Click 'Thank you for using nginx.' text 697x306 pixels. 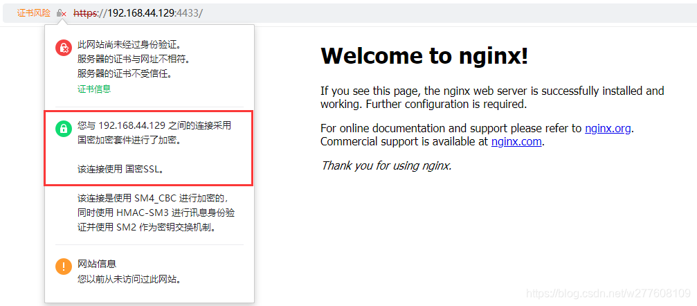386,166
